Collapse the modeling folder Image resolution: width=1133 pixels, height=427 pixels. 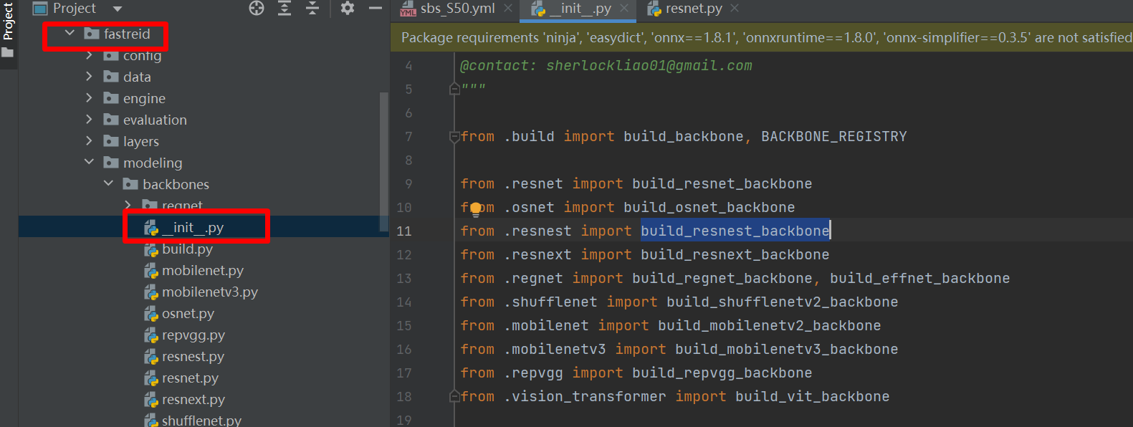pyautogui.click(x=89, y=162)
